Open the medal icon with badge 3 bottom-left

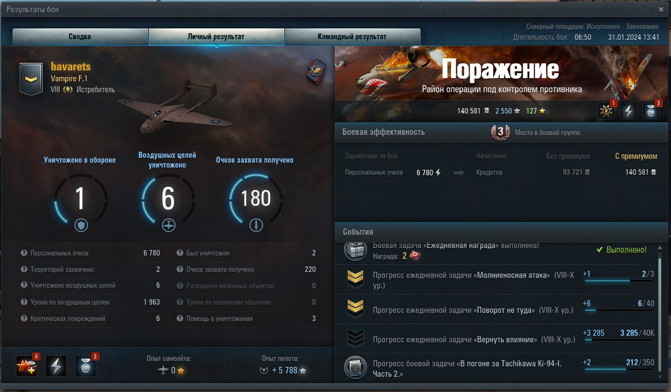pos(86,366)
